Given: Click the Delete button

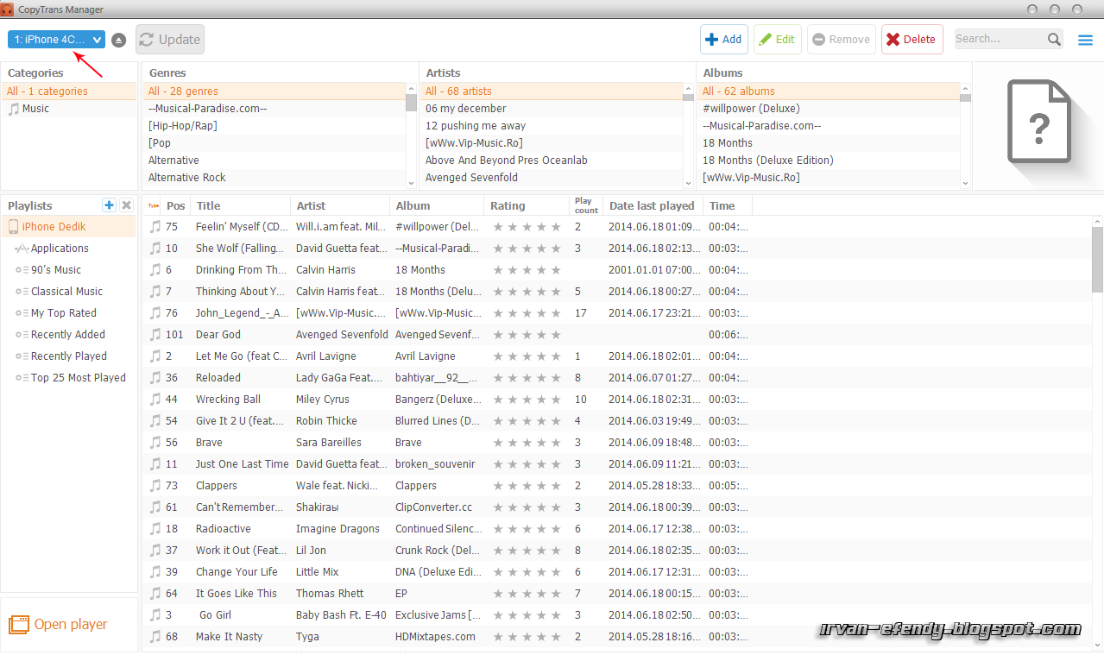Looking at the screenshot, I should 912,40.
